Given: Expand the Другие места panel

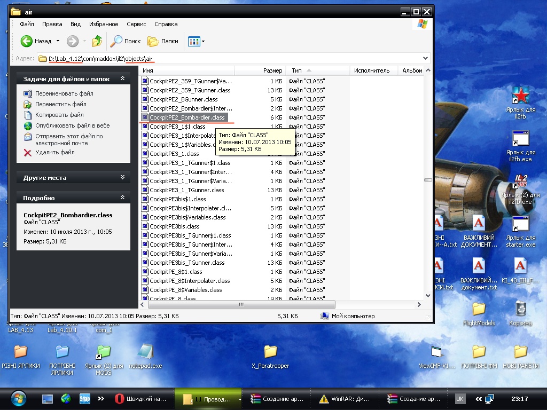Looking at the screenshot, I should pos(122,178).
